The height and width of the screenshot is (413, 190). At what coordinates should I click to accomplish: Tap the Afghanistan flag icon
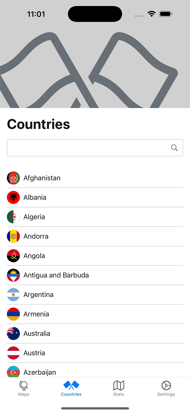point(13,178)
